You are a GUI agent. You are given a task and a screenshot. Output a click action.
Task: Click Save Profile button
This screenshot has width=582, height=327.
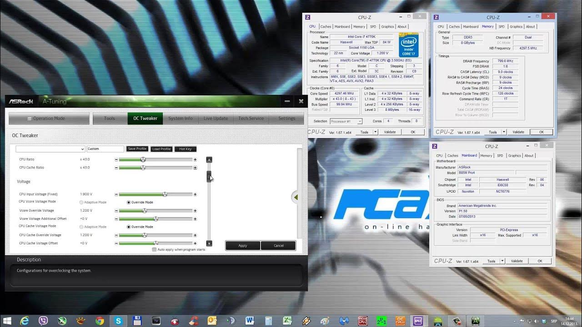137,149
